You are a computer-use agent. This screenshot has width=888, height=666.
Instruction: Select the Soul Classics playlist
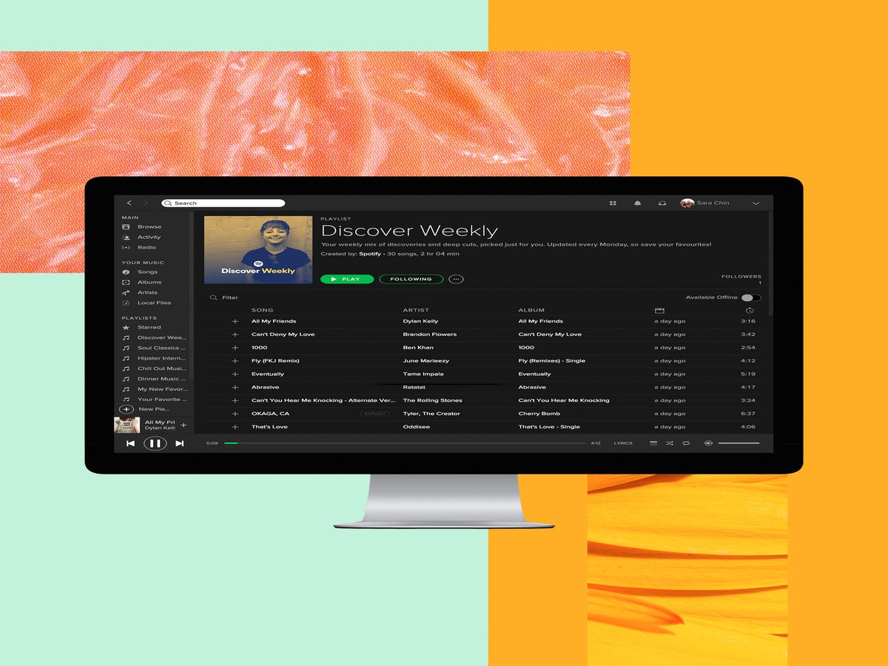click(161, 348)
